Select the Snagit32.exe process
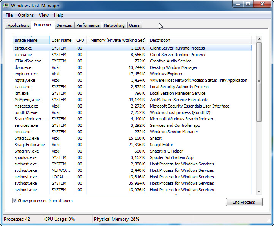This screenshot has width=274, height=226. click(x=132, y=138)
